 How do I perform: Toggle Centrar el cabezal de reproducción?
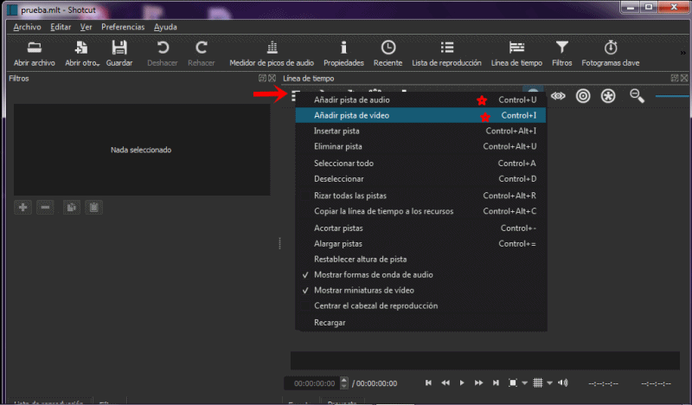[421, 305]
